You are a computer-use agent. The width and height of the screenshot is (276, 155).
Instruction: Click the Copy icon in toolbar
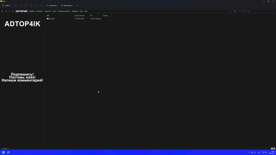(21, 6)
